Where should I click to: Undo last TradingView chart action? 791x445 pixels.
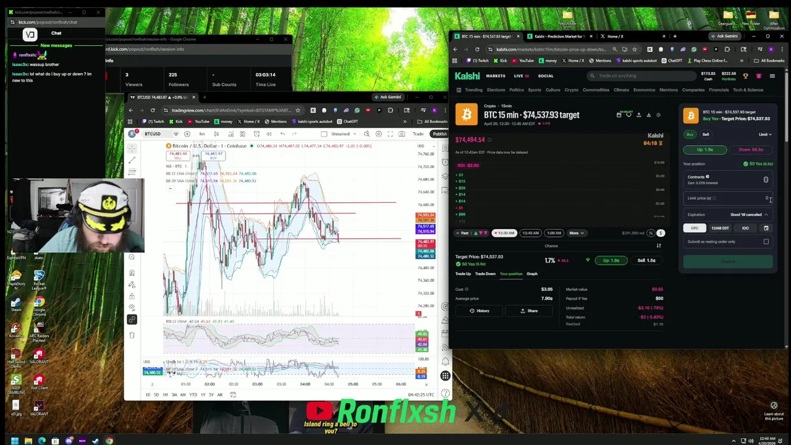(282, 134)
